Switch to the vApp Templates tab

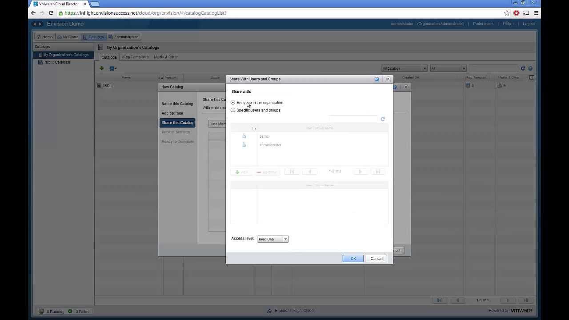click(x=135, y=57)
